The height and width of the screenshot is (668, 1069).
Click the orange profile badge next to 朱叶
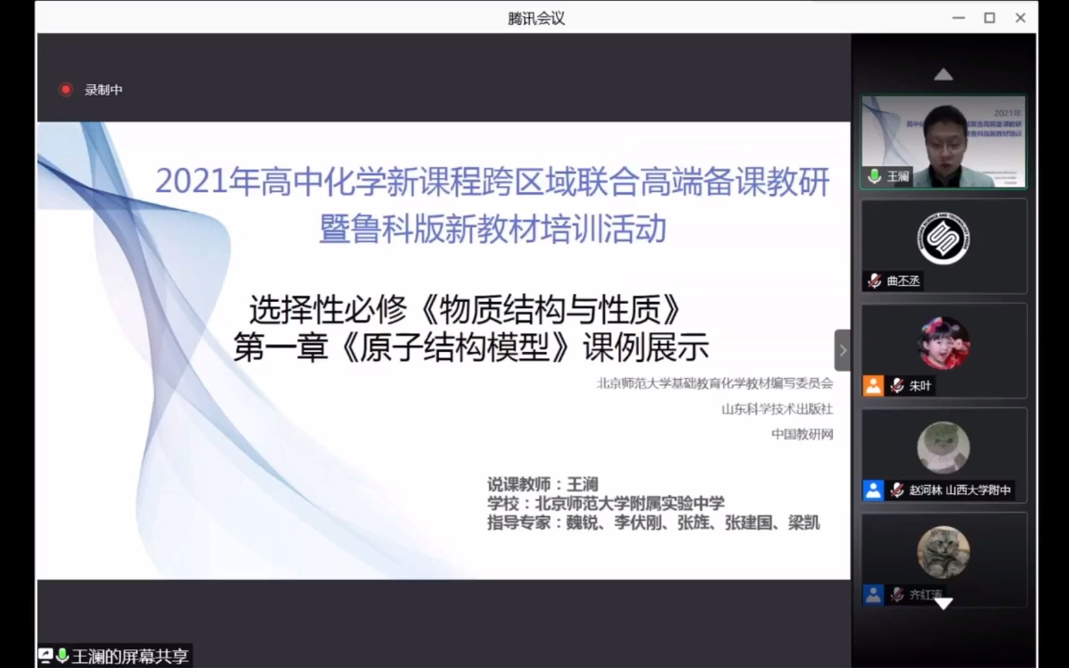click(873, 385)
